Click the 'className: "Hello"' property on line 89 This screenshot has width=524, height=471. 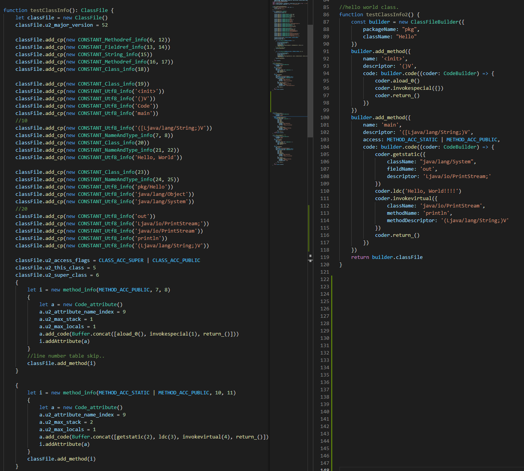coord(390,37)
